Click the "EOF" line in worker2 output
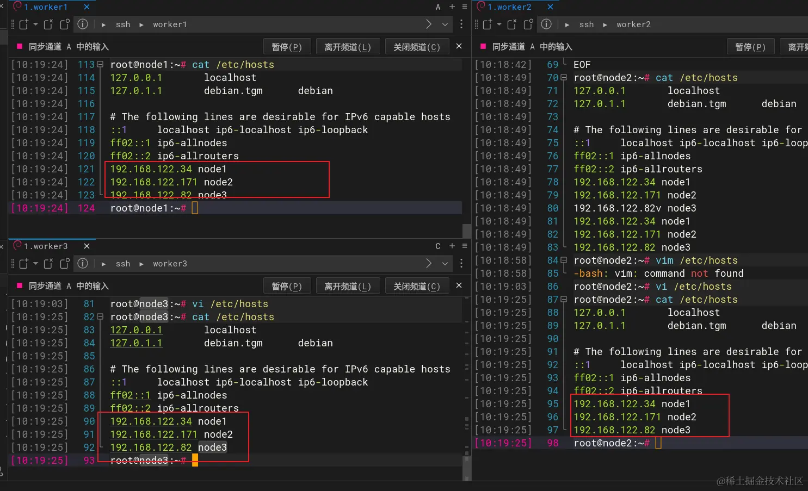808x491 pixels. [x=582, y=65]
